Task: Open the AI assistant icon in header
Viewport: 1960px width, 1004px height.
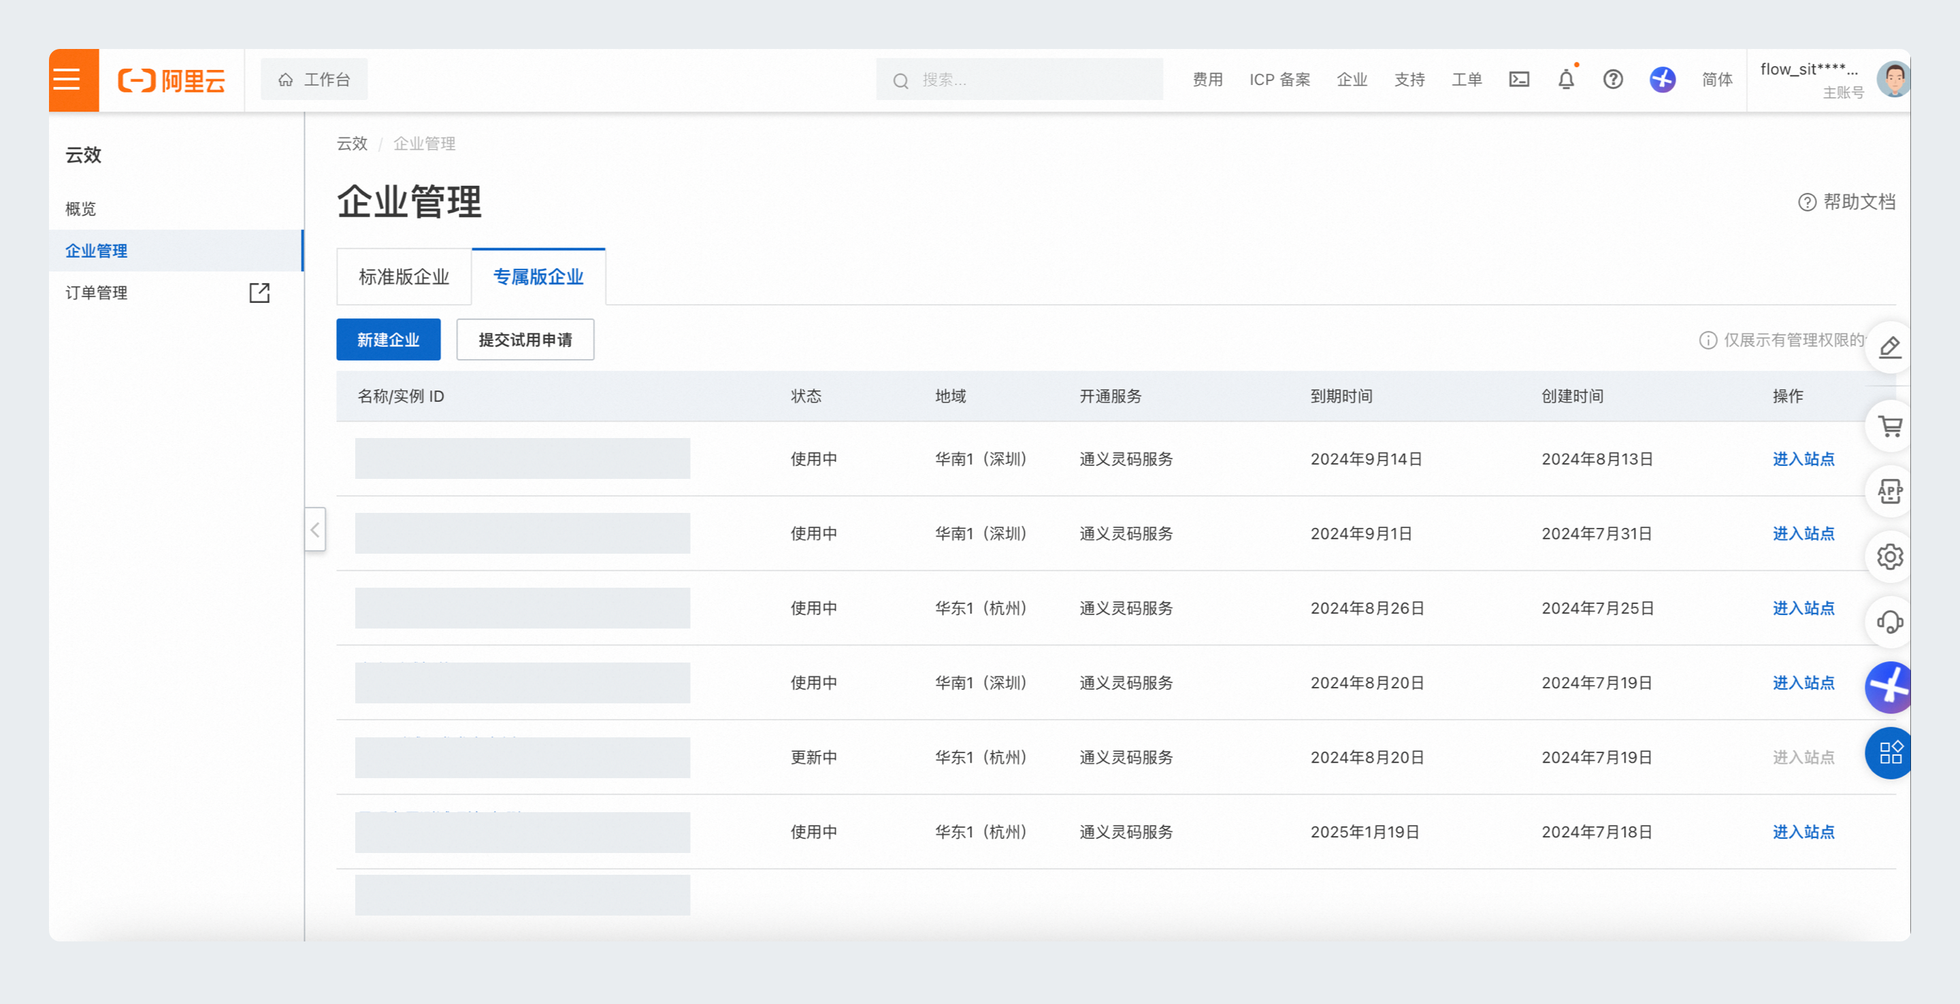Action: (1662, 79)
